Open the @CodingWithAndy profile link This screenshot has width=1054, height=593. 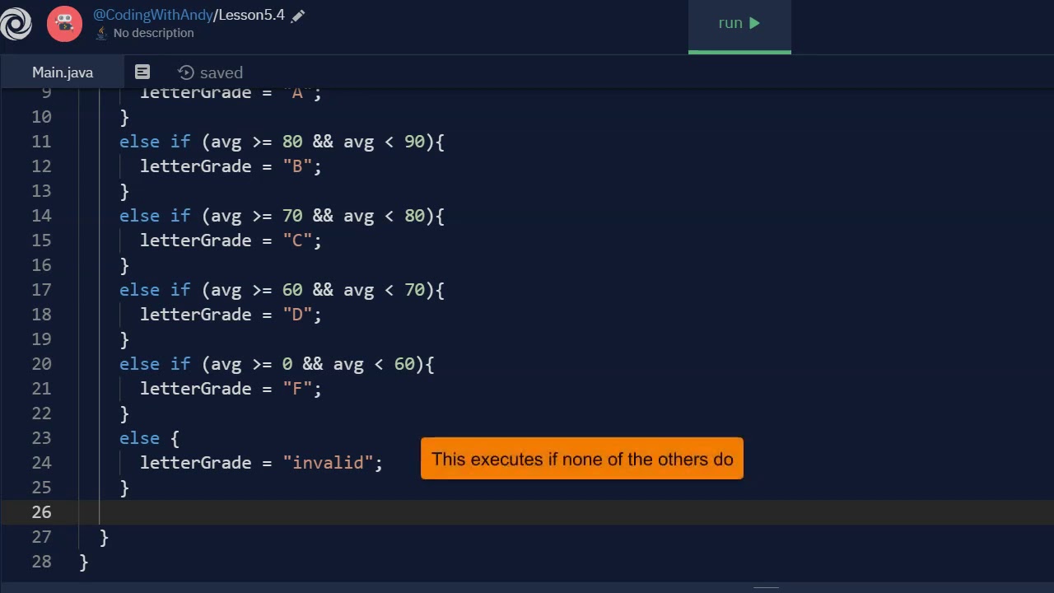point(153,15)
